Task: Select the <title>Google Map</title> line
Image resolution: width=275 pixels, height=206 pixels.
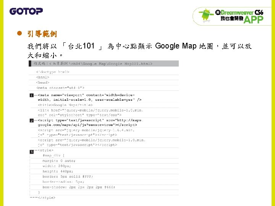Action: click(65, 105)
